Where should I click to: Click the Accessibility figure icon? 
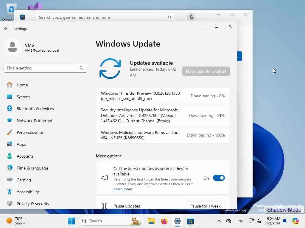click(10, 191)
